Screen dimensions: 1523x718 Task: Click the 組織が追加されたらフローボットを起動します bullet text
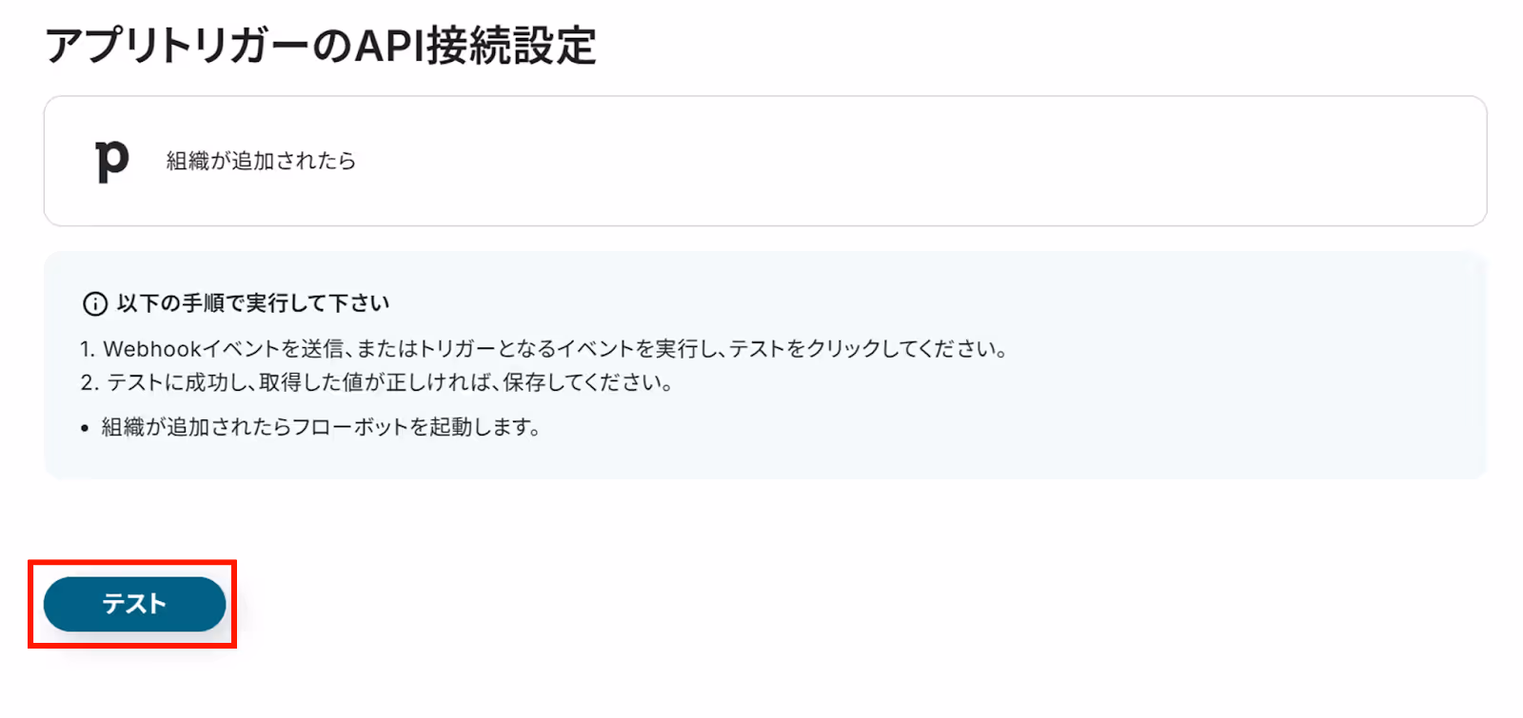(321, 427)
